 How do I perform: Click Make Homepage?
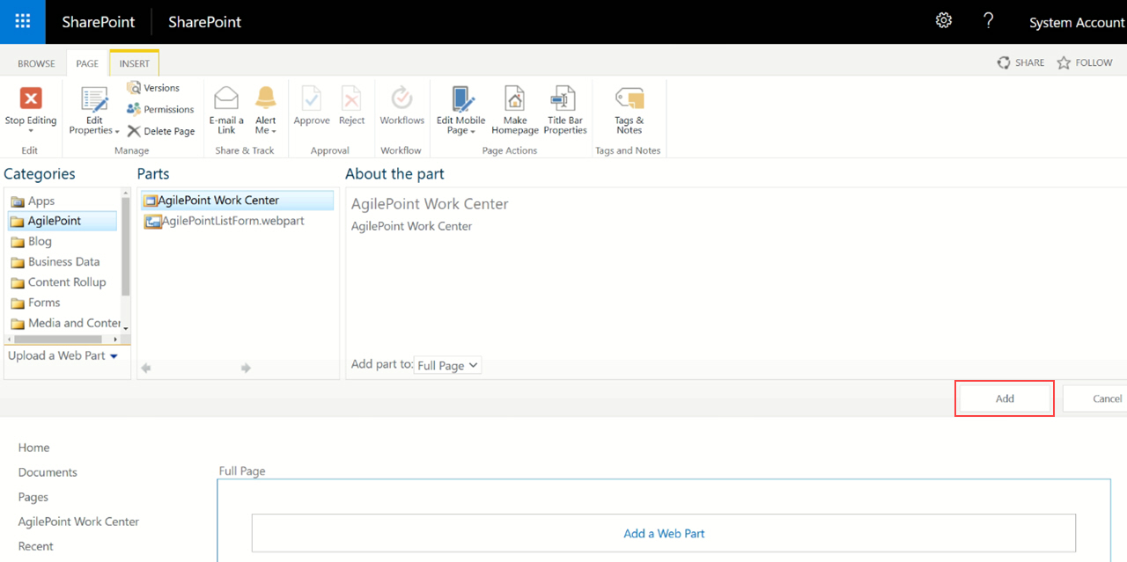pyautogui.click(x=515, y=111)
